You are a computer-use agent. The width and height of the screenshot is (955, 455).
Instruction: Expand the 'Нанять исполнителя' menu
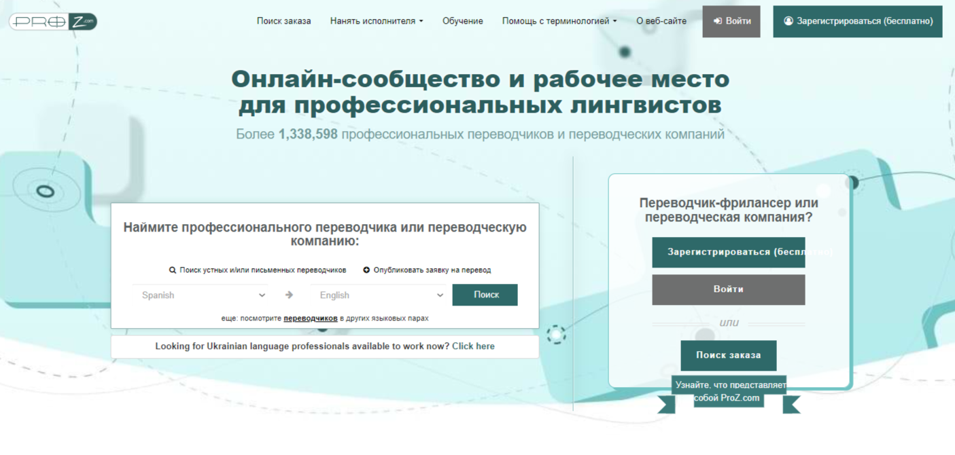coord(376,21)
